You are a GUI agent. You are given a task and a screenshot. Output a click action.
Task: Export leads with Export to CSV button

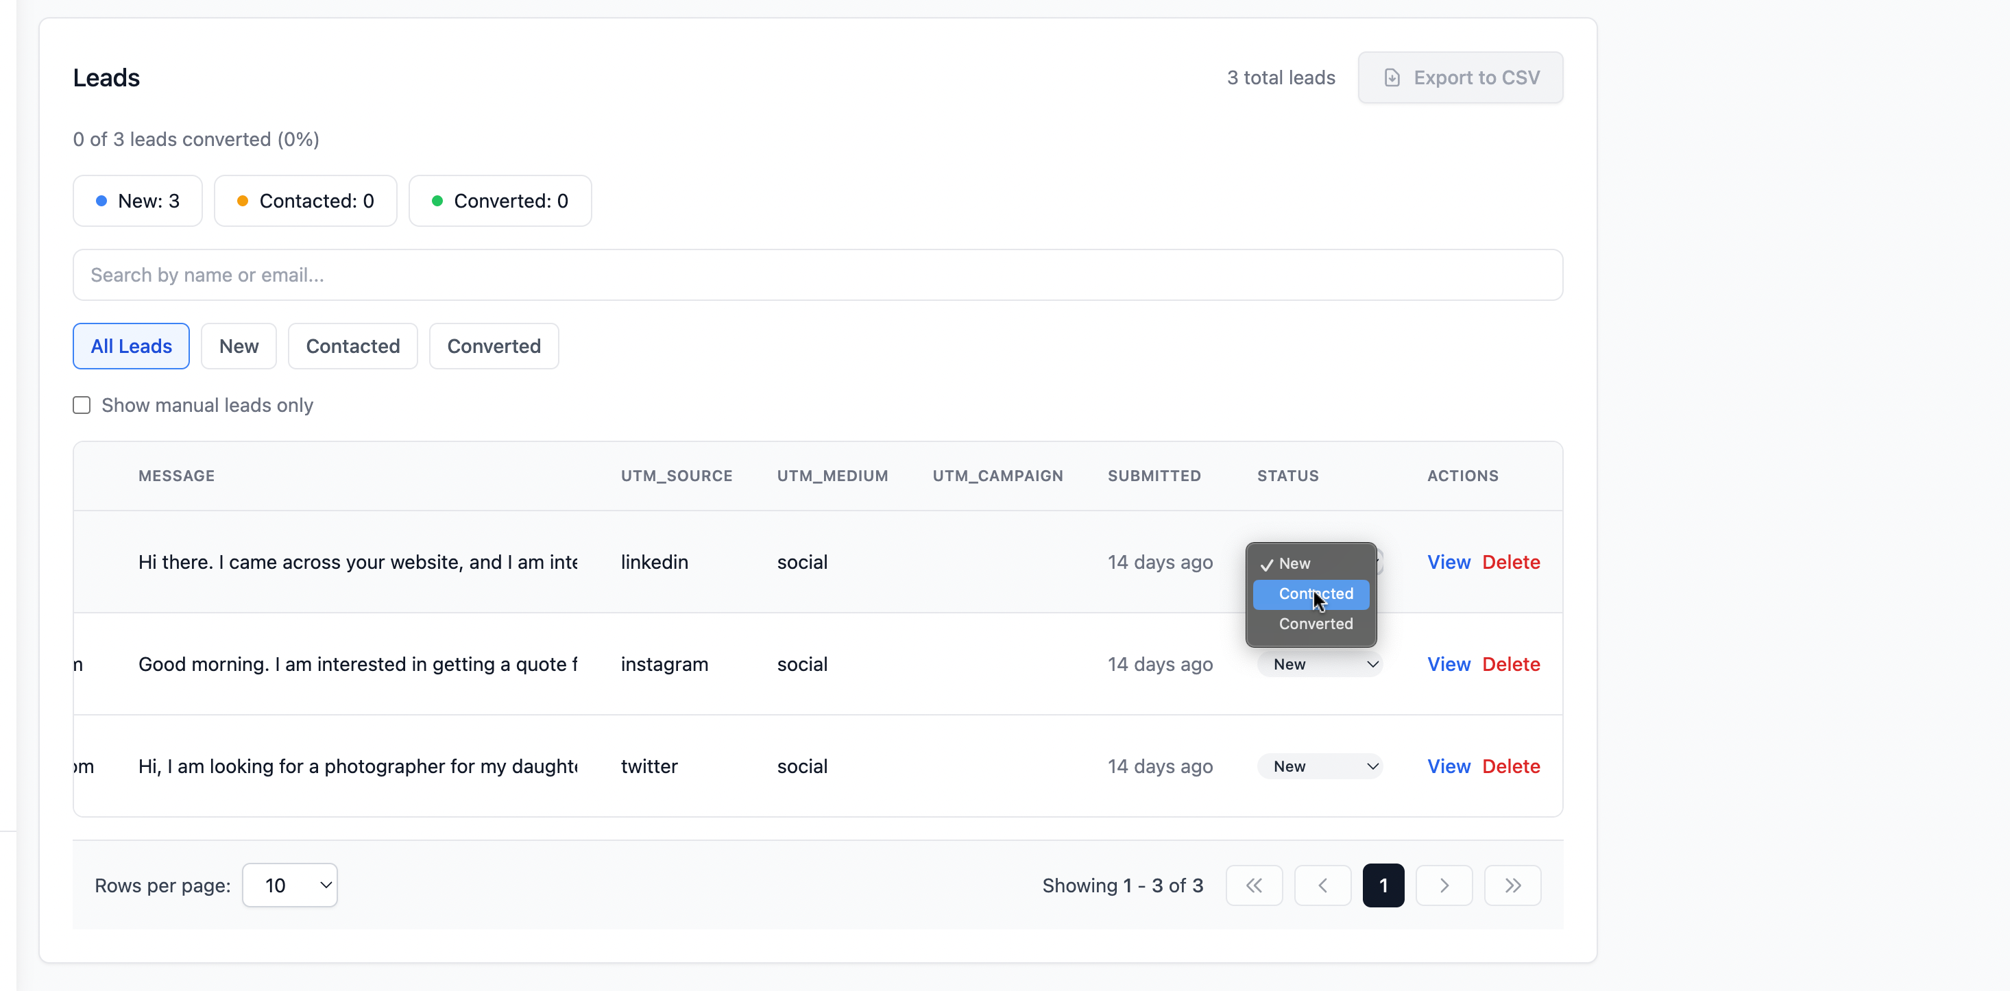pyautogui.click(x=1460, y=77)
